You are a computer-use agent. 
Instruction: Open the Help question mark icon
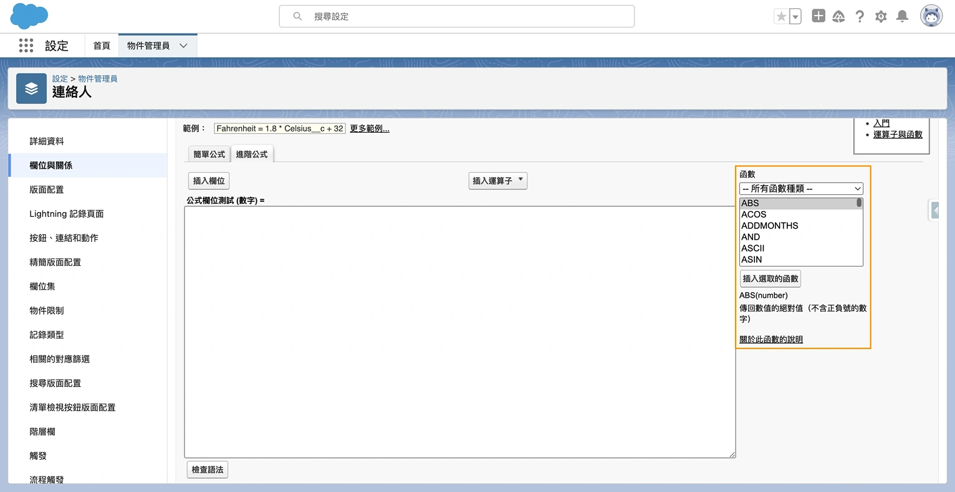pos(860,16)
